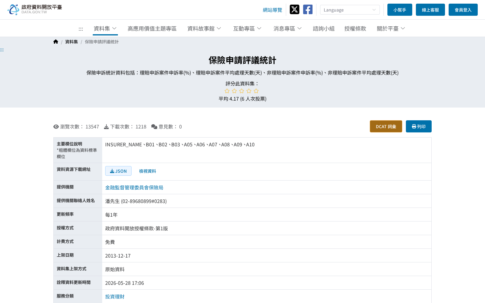Go to the 資料集 breadcrumb link

[x=72, y=42]
